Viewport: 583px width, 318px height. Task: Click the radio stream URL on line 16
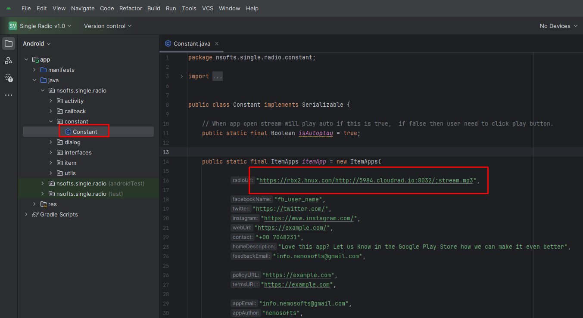point(366,180)
